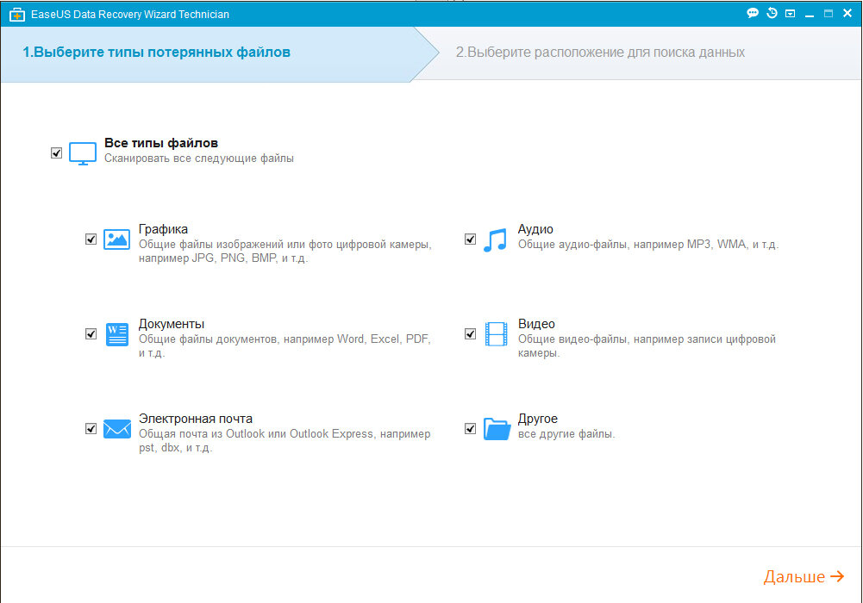Viewport: 863px width, 603px height.
Task: Open the feedback chat bubble icon
Action: (x=753, y=13)
